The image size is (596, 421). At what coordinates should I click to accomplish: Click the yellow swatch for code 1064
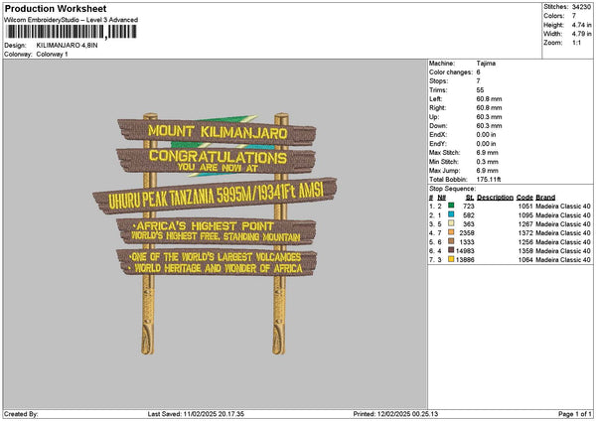click(451, 259)
